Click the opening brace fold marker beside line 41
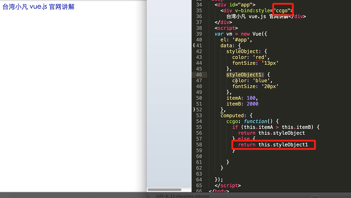Screen dimensions: 351x198 [x=194, y=45]
